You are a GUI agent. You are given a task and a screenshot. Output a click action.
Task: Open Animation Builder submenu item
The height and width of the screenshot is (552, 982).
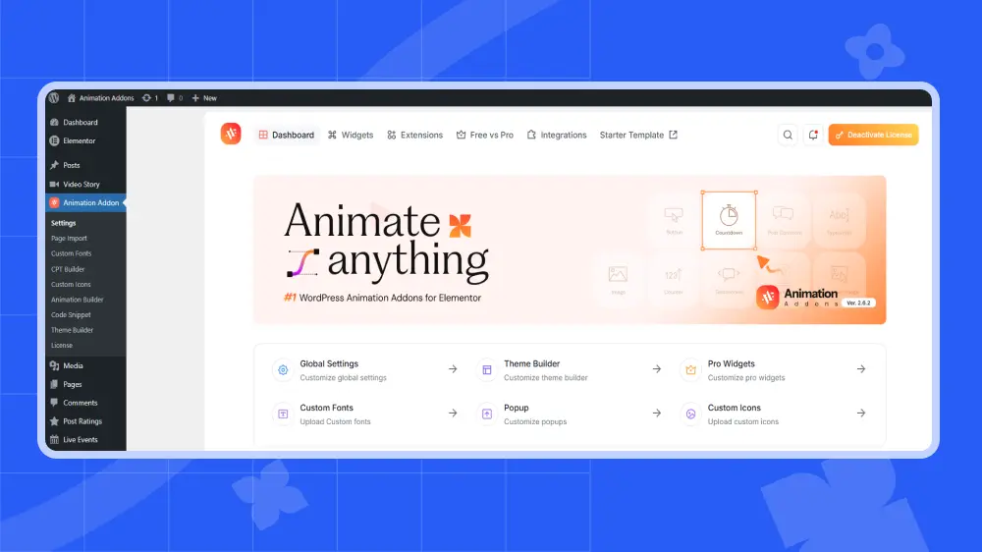[x=77, y=300]
